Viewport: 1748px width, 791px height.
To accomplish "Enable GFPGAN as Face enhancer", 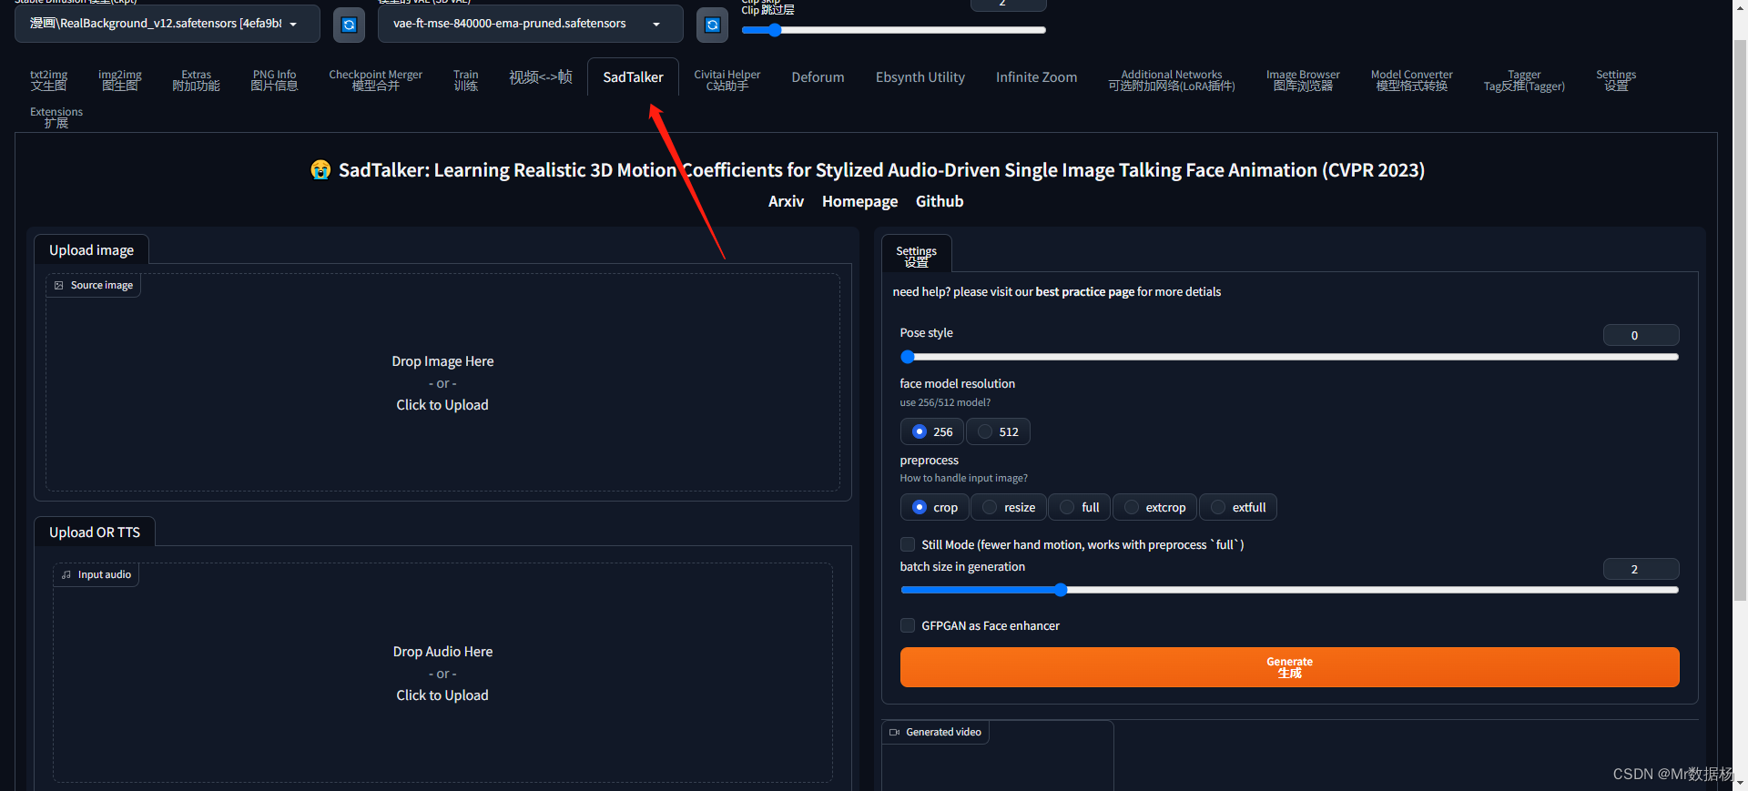I will tap(908, 625).
